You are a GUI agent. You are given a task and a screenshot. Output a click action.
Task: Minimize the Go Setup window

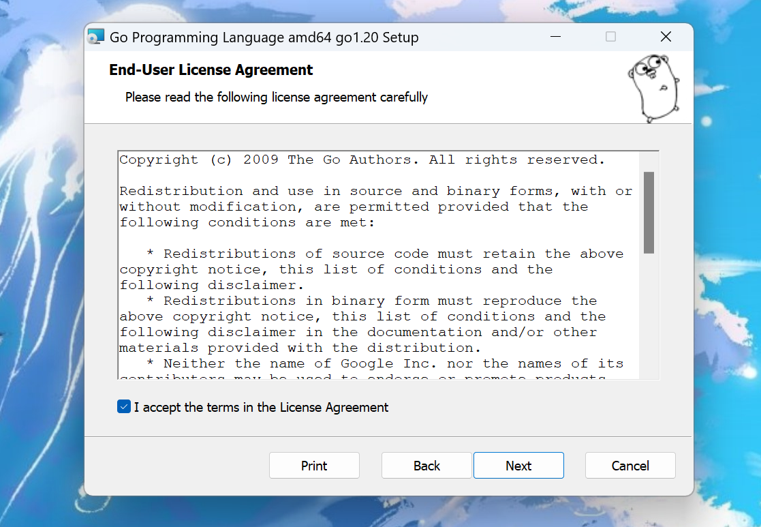tap(556, 37)
